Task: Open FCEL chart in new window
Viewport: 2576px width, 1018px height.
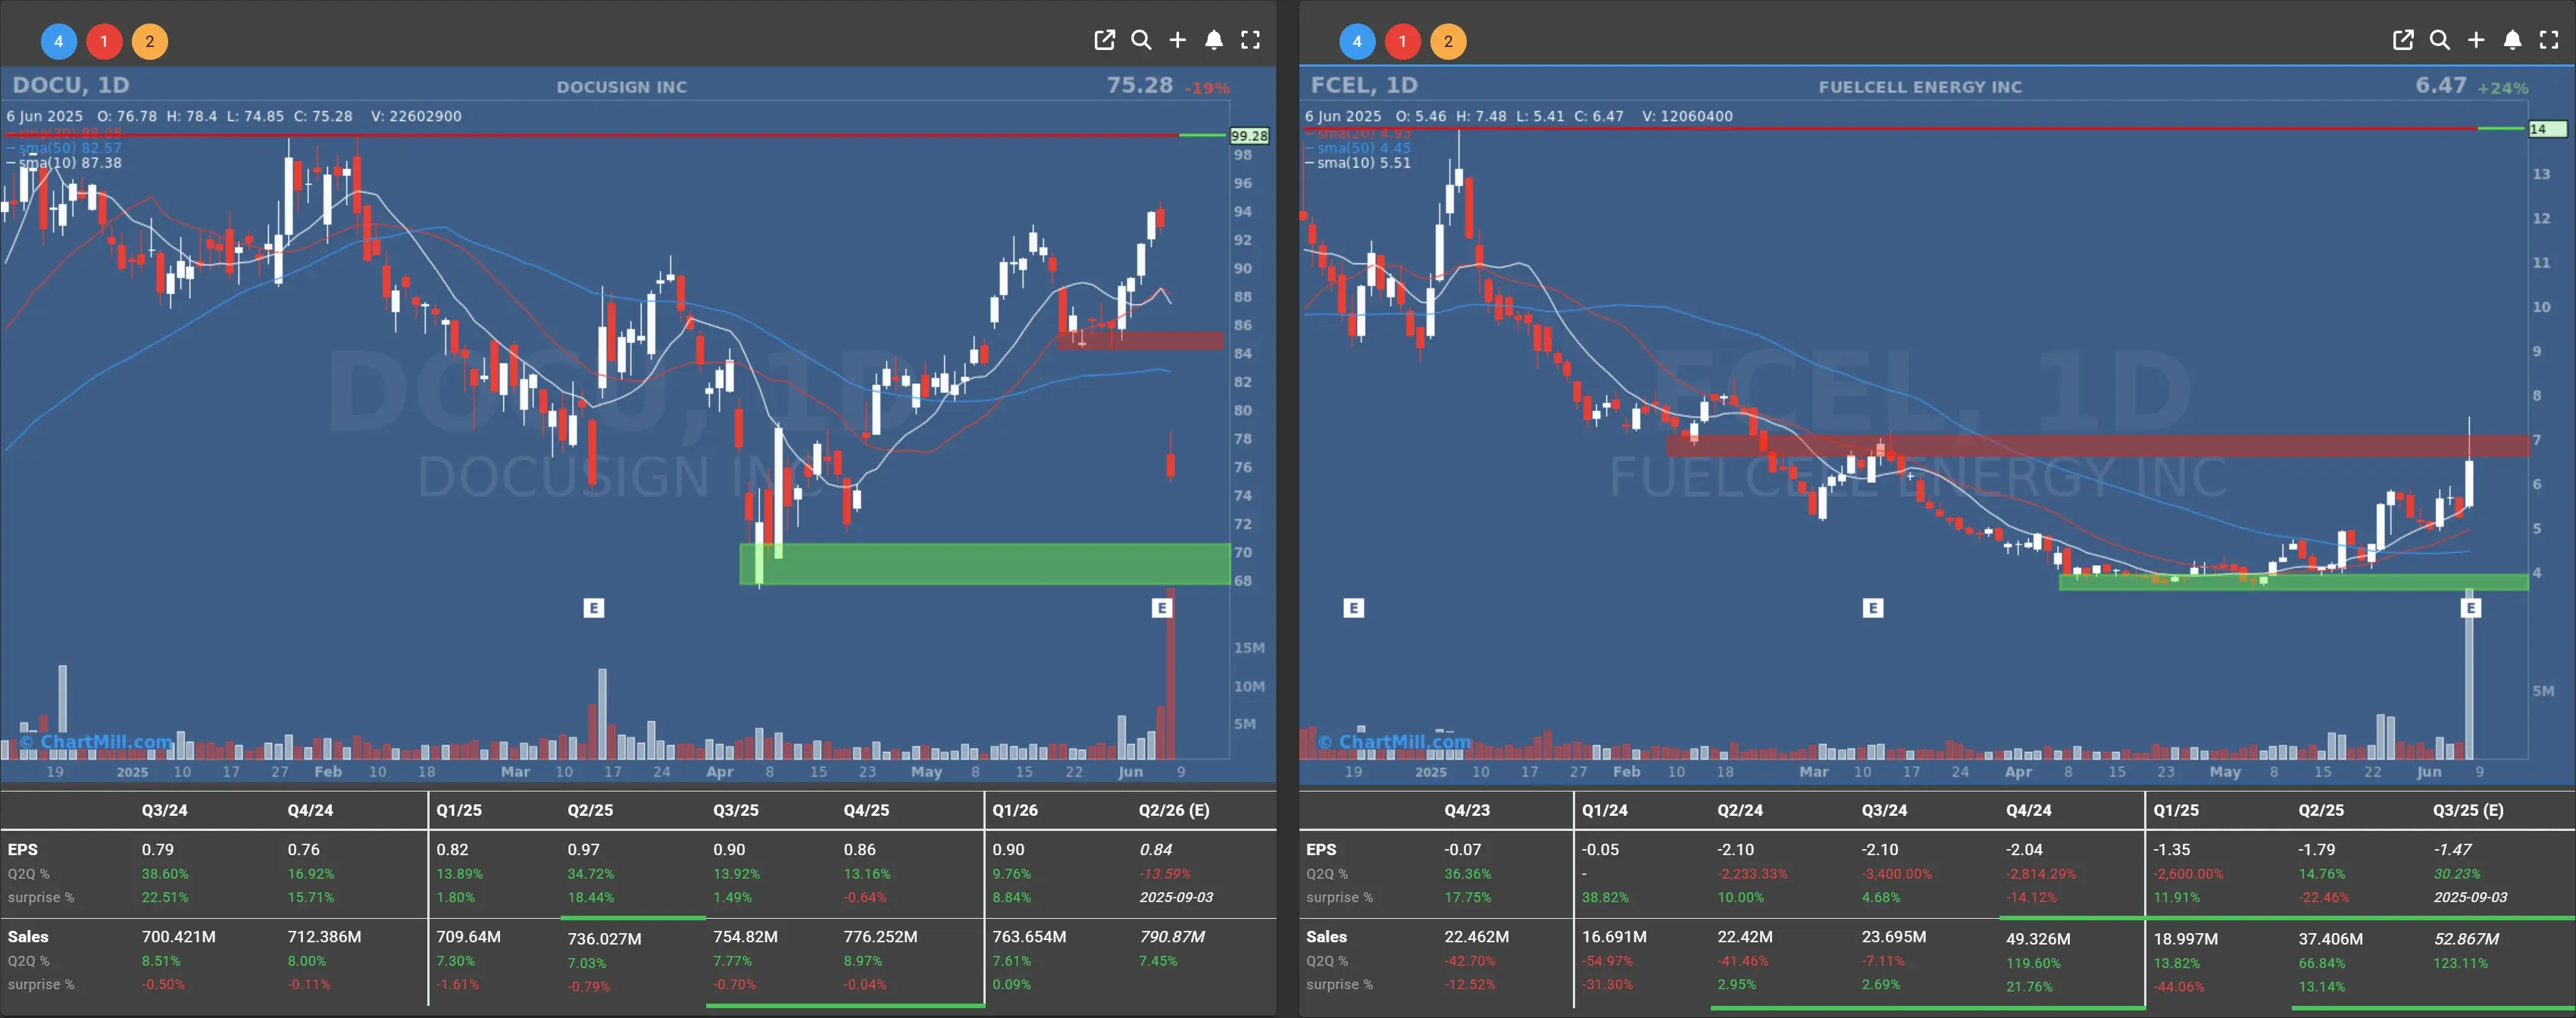Action: coord(2403,40)
